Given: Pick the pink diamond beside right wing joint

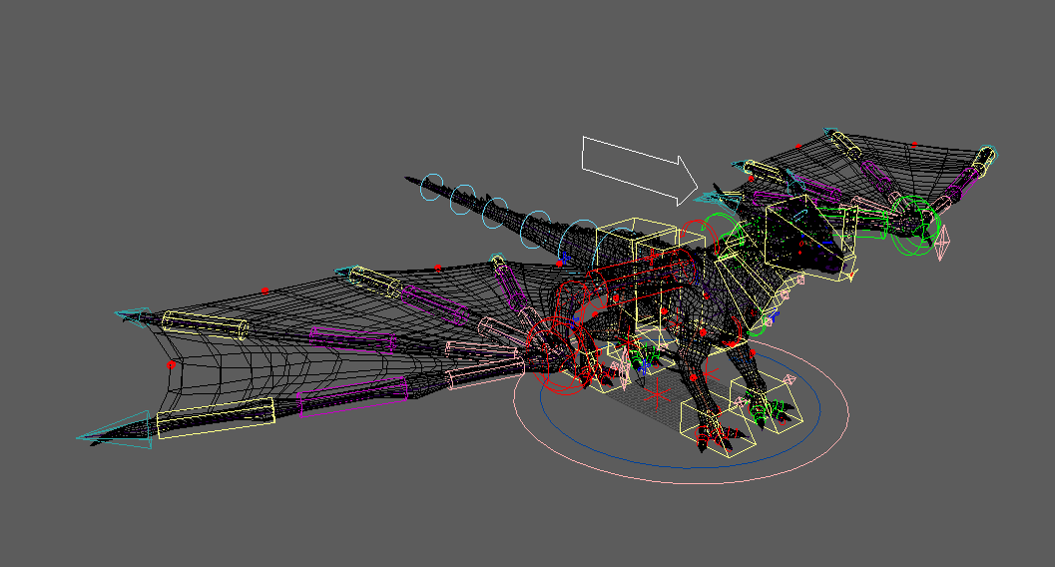Looking at the screenshot, I should coord(943,243).
